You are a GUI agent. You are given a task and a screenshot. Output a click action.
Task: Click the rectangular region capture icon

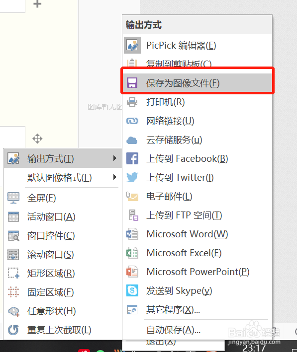point(13,273)
